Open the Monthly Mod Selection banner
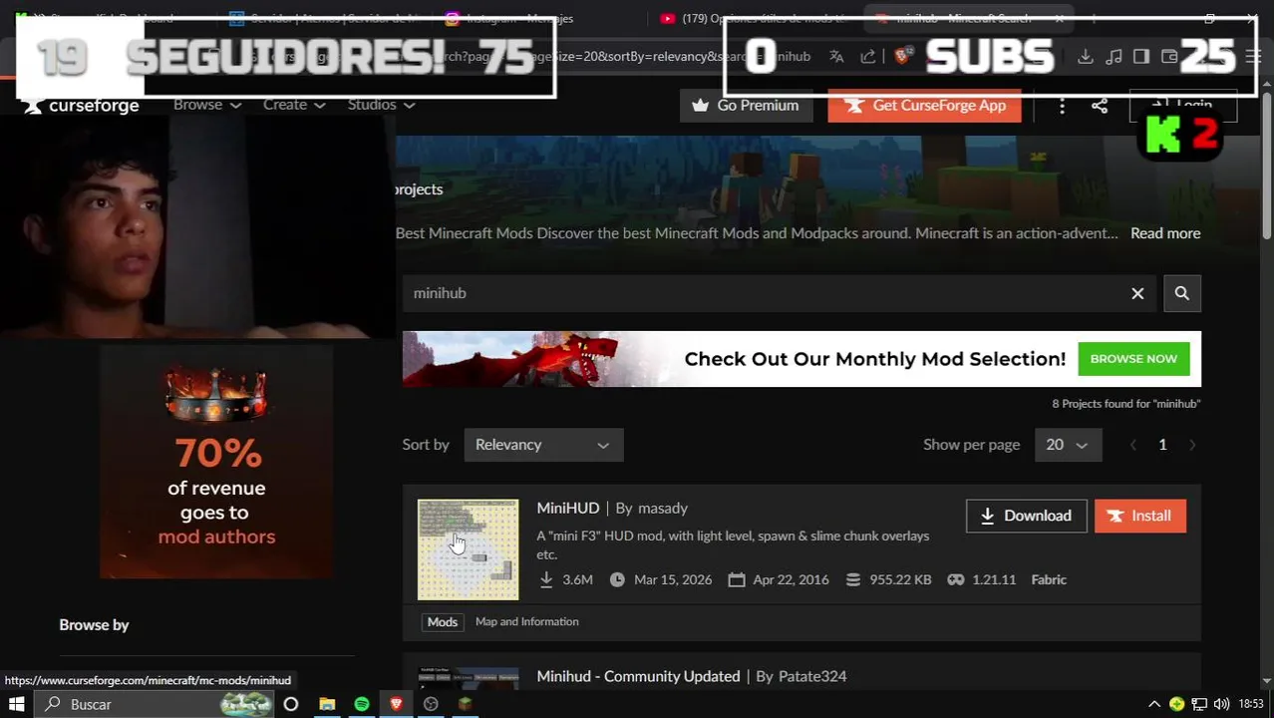Screen dimensions: 1274x718 tap(801, 359)
